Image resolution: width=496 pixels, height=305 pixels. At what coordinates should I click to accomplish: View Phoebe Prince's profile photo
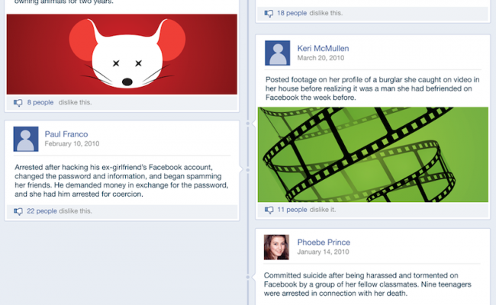(x=276, y=247)
